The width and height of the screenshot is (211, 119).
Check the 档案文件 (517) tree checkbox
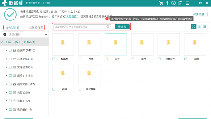pos(10,84)
